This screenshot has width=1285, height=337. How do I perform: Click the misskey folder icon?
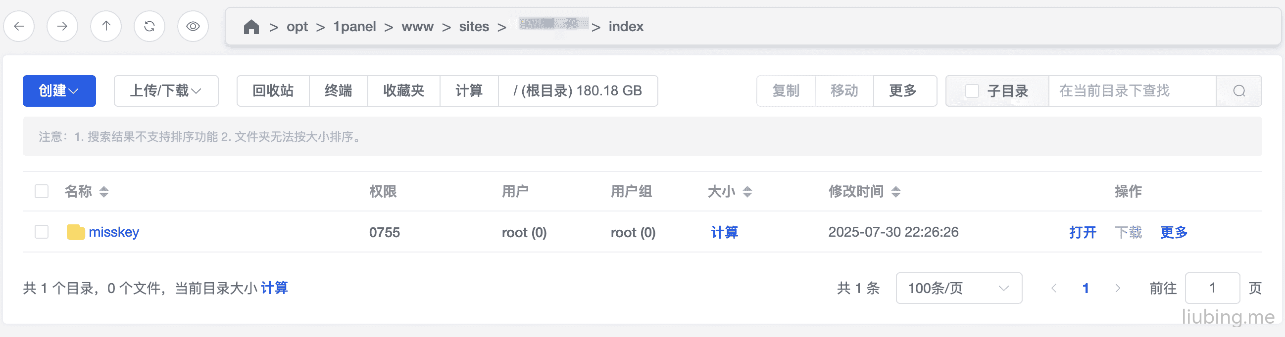(x=76, y=232)
